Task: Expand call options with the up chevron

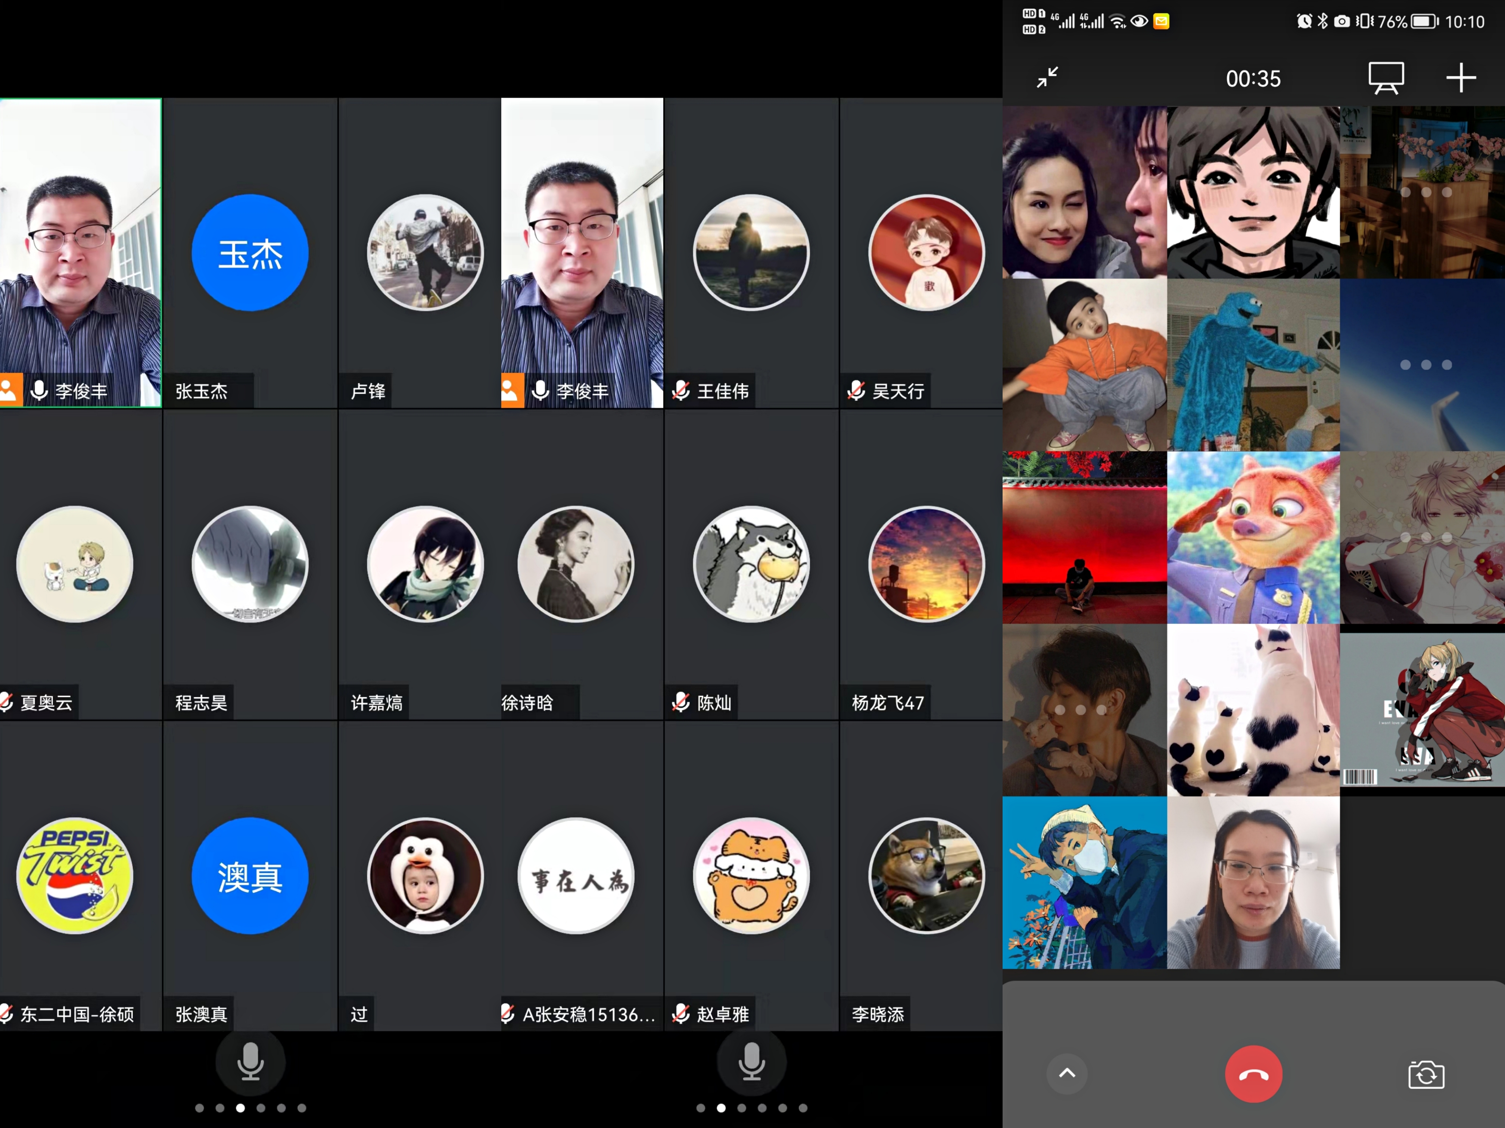Action: pos(1067,1074)
